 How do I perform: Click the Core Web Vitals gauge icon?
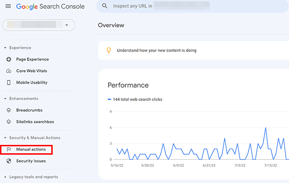pyautogui.click(x=9, y=71)
